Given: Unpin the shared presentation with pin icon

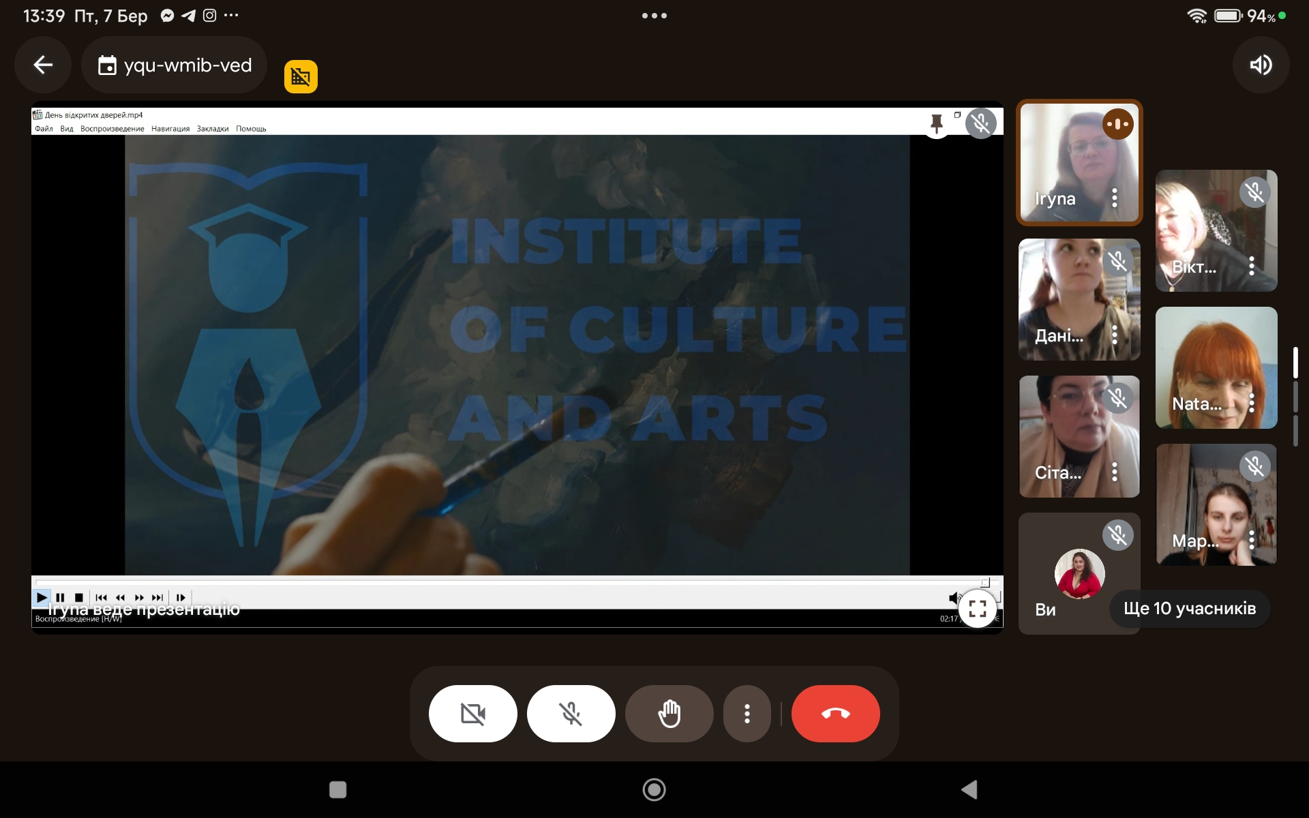Looking at the screenshot, I should coord(937,123).
